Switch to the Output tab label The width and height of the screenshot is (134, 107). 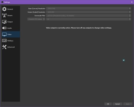click(x=10, y=22)
